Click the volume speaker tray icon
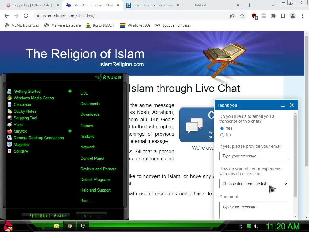This screenshot has width=309, height=232. click(256, 226)
